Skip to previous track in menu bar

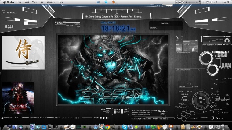(177, 2)
